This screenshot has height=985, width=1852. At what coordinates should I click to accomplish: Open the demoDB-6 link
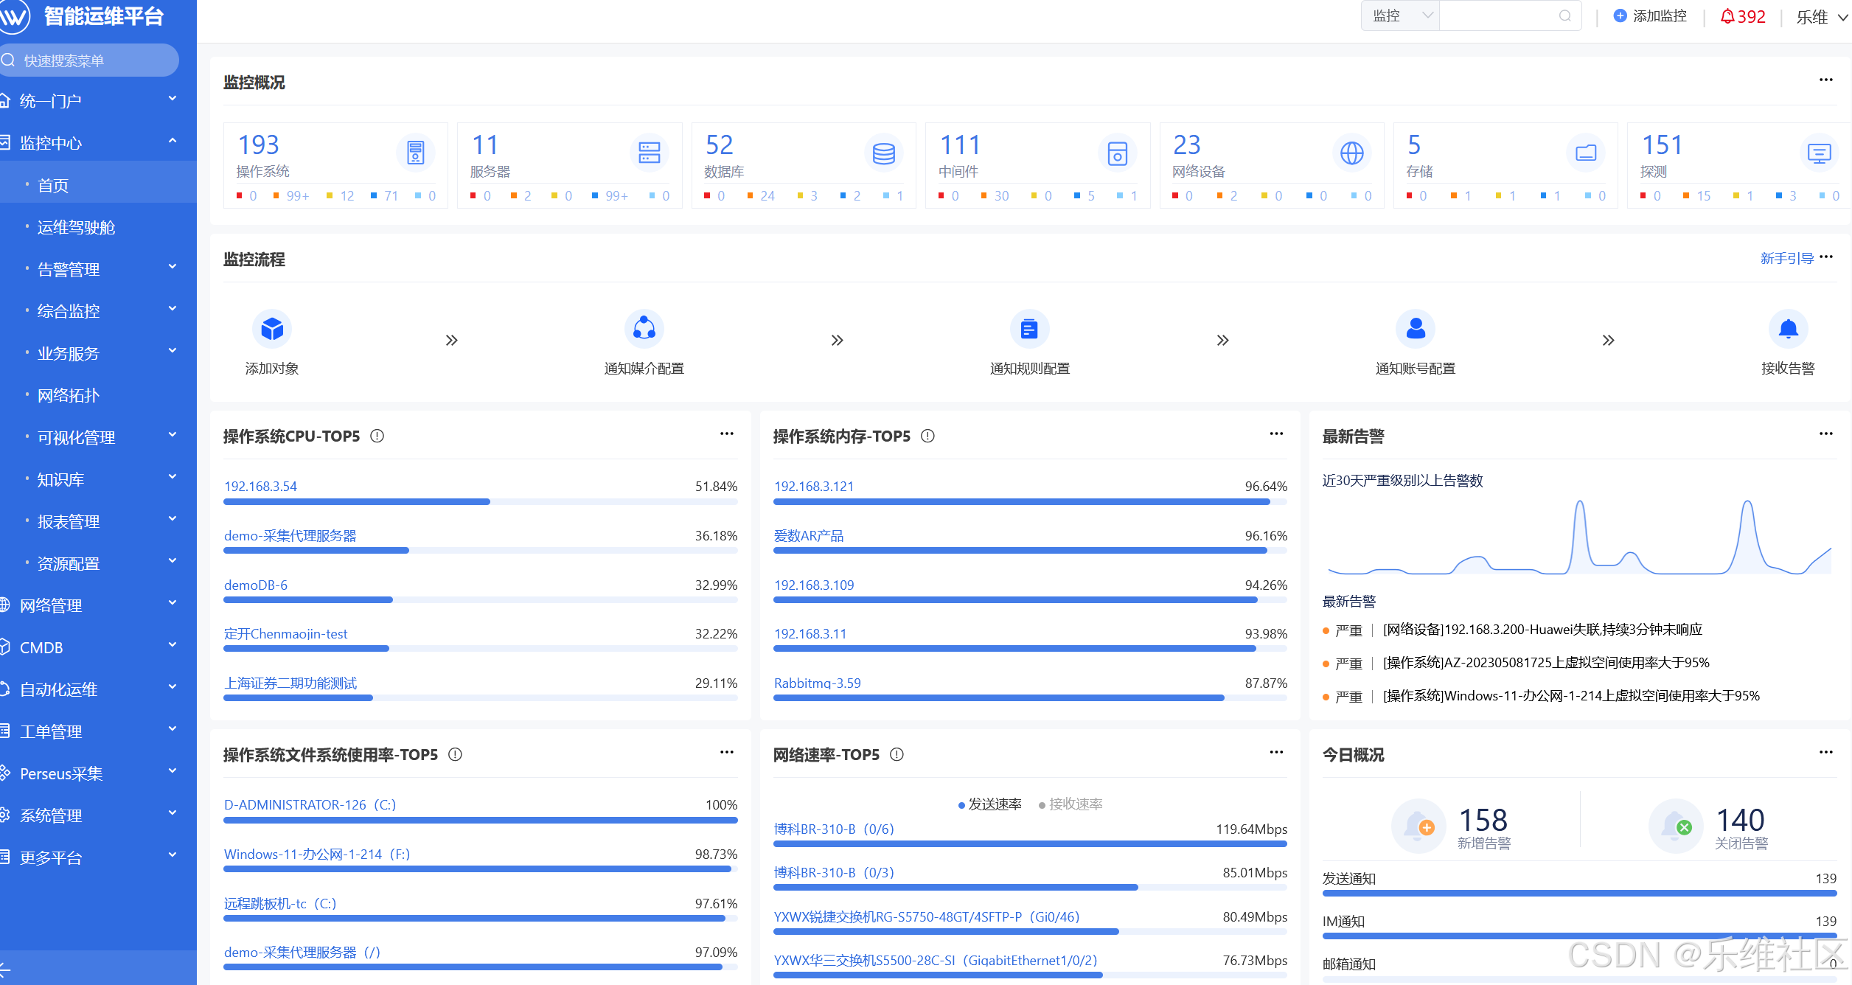coord(256,585)
